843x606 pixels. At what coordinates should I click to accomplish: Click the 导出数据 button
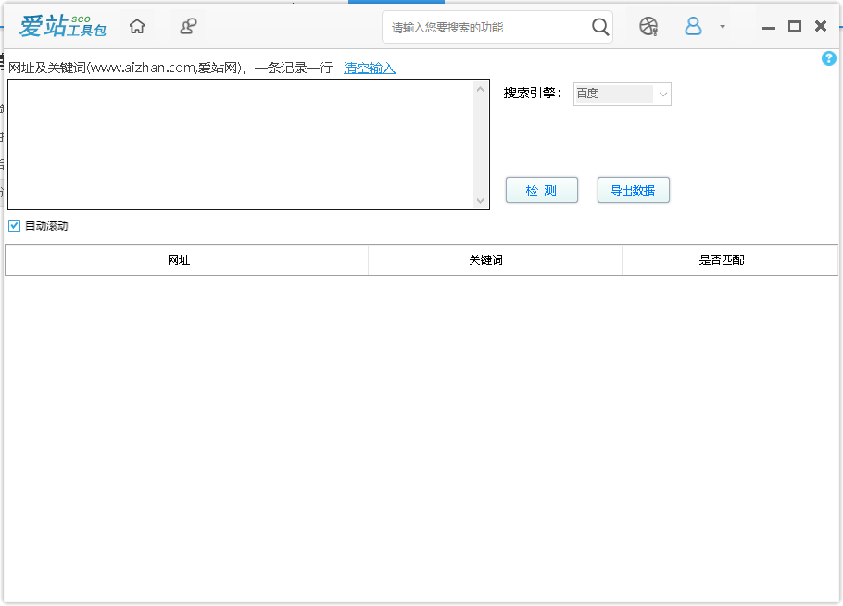tap(633, 190)
